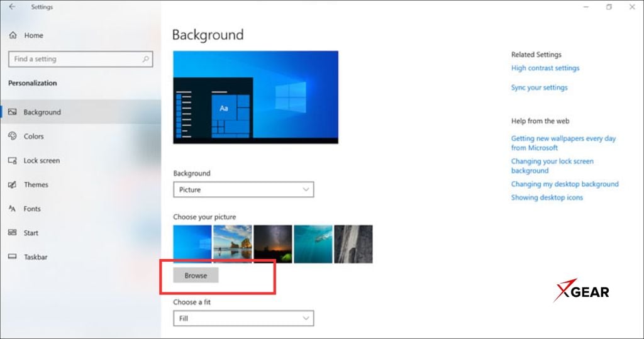The image size is (644, 339).
Task: Select the gray rock cliff wallpaper thumbnail
Action: click(353, 243)
